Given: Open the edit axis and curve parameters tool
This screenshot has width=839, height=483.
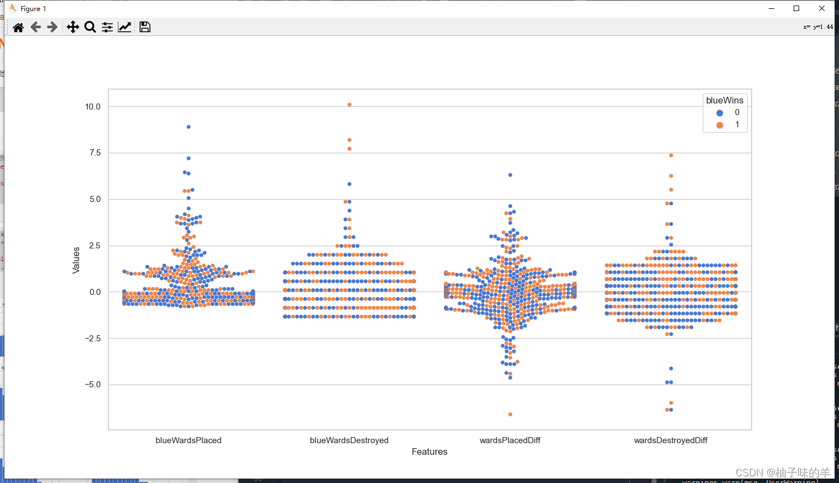Looking at the screenshot, I should tap(125, 27).
